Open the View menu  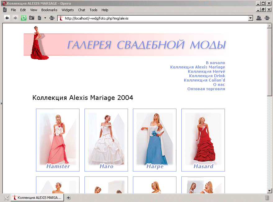pos(34,10)
